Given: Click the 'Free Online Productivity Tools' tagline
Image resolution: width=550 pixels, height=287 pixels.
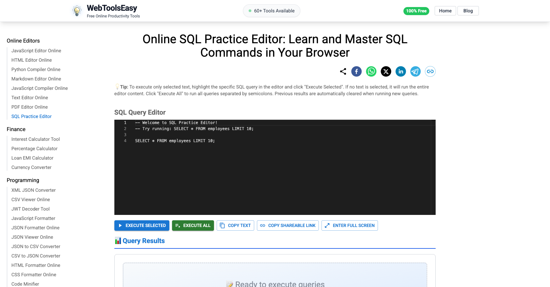Looking at the screenshot, I should [113, 16].
